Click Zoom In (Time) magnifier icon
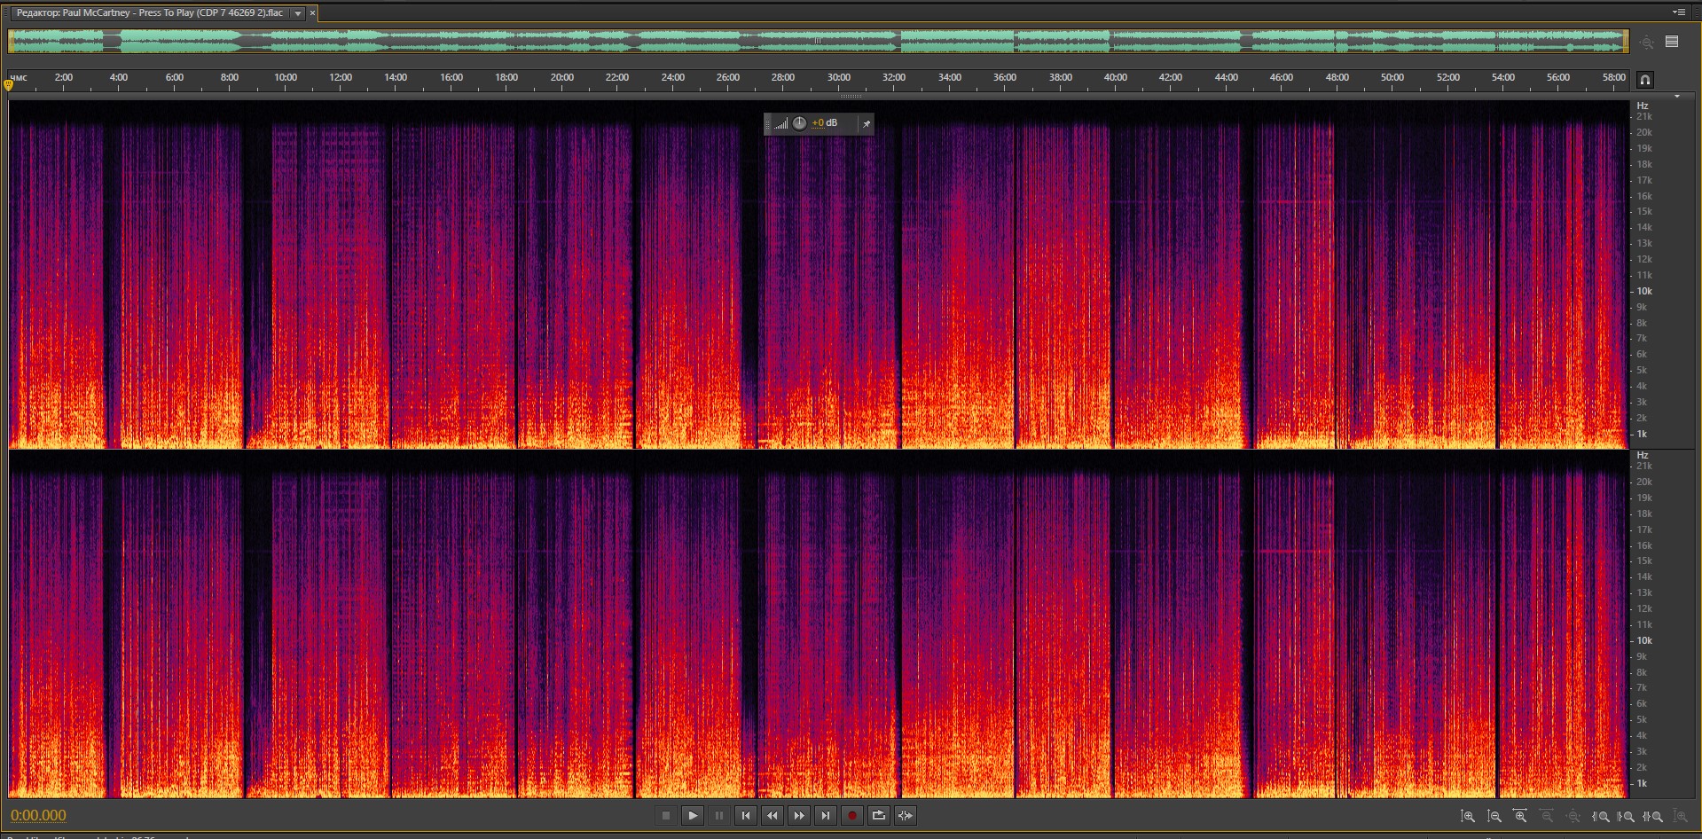The image size is (1702, 839). (x=1520, y=816)
